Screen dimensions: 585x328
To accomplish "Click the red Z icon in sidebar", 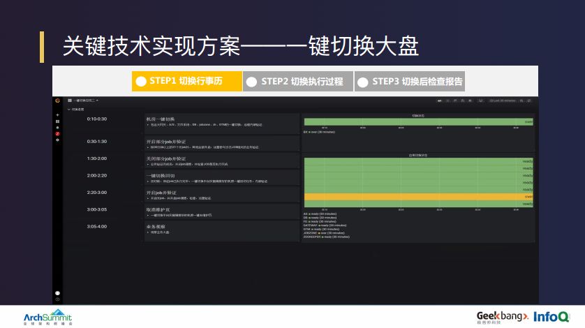I will point(57,133).
